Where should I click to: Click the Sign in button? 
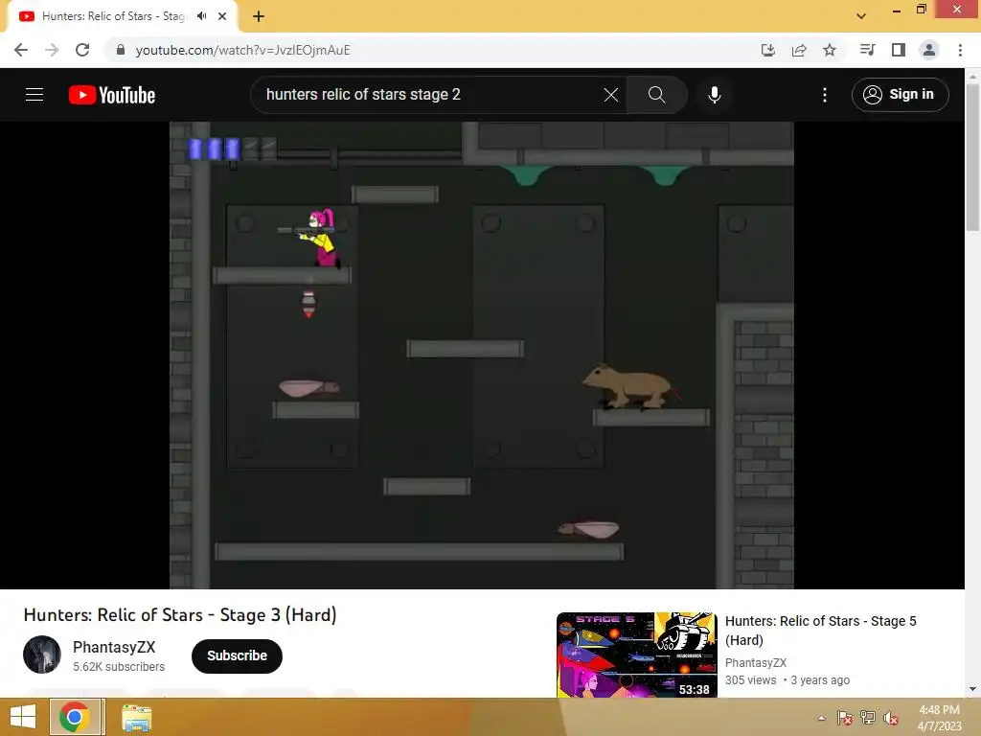pos(900,95)
